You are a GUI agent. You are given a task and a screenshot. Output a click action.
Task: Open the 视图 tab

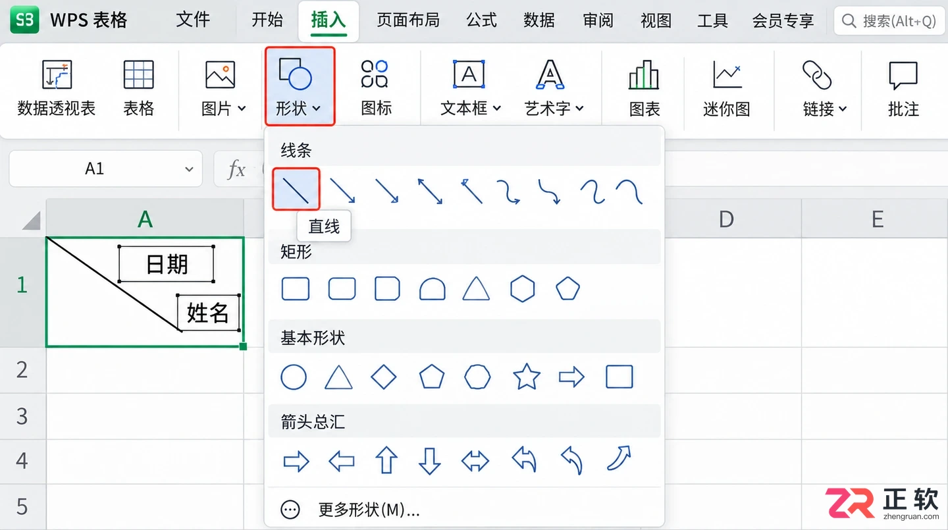656,20
